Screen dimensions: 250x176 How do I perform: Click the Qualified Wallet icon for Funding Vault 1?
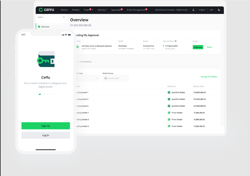pyautogui.click(x=169, y=92)
